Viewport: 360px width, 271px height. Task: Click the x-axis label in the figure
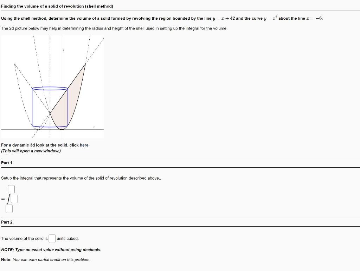coord(93,127)
